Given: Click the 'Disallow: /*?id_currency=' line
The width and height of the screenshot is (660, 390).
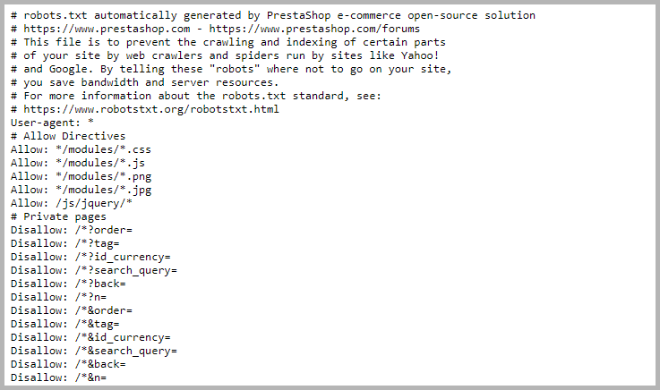Looking at the screenshot, I should coord(90,258).
